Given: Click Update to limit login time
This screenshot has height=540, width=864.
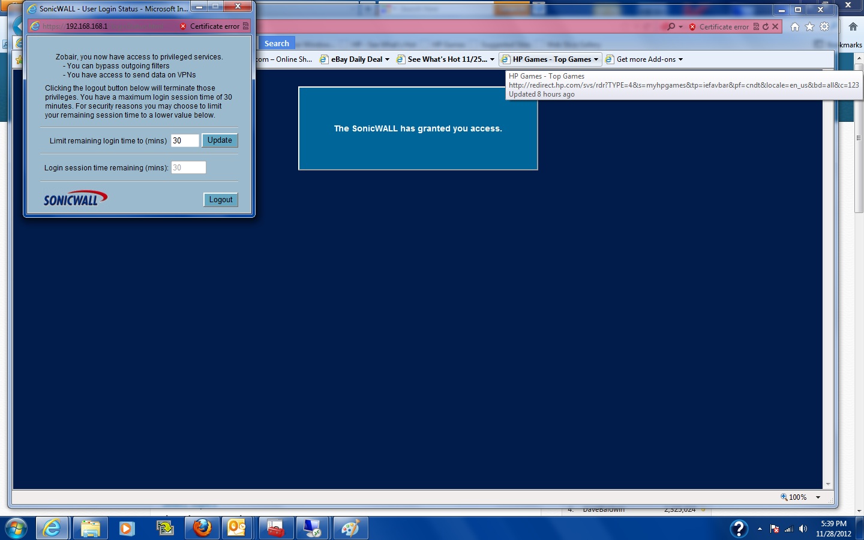Looking at the screenshot, I should click(x=220, y=140).
